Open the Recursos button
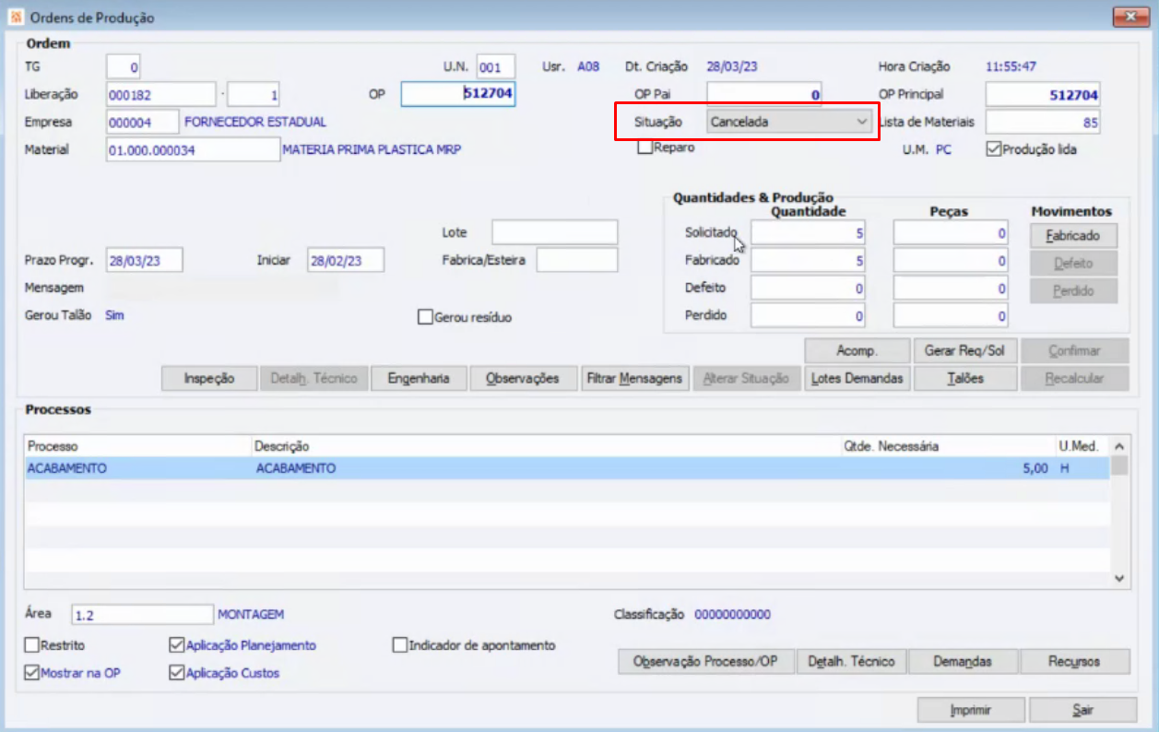The height and width of the screenshot is (732, 1159). point(1074,661)
